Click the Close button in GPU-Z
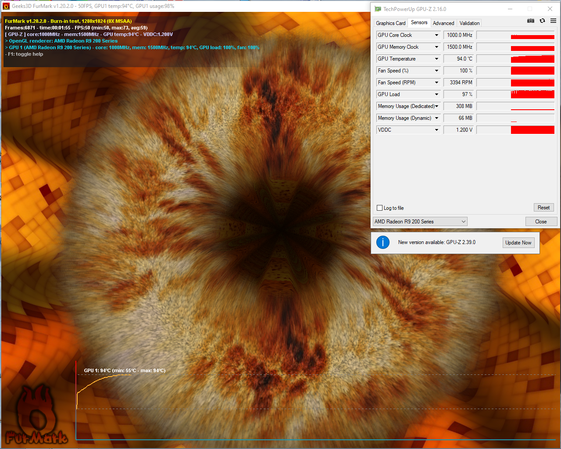The width and height of the screenshot is (561, 449). coord(541,222)
